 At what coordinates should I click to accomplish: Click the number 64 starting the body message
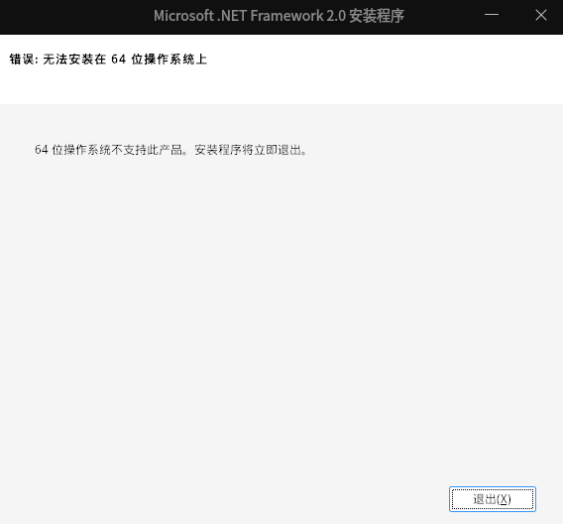pos(42,150)
